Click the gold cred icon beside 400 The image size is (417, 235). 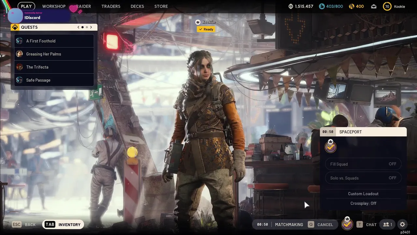[x=352, y=7]
